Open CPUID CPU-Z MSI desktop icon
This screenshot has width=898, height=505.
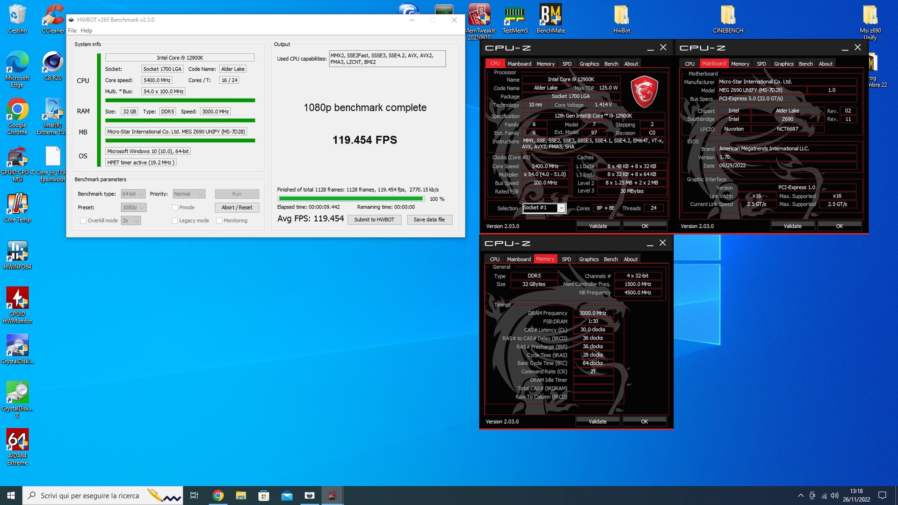[x=17, y=164]
